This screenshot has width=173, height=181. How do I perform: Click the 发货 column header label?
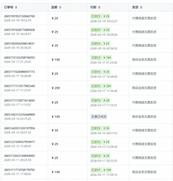coord(135,7)
